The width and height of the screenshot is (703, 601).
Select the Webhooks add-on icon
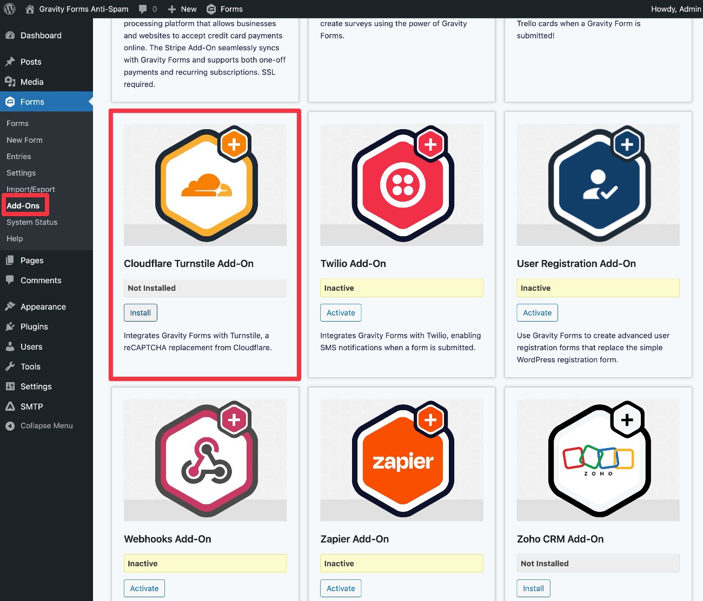205,459
